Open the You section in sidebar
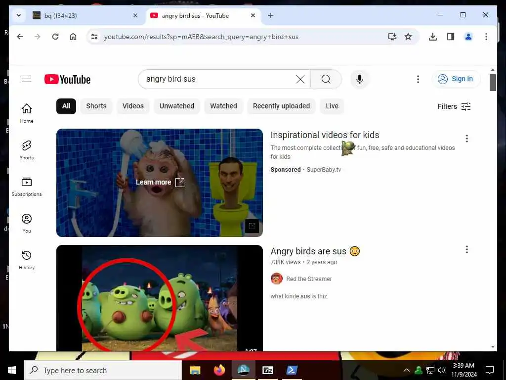This screenshot has height=380, width=506. (x=27, y=223)
